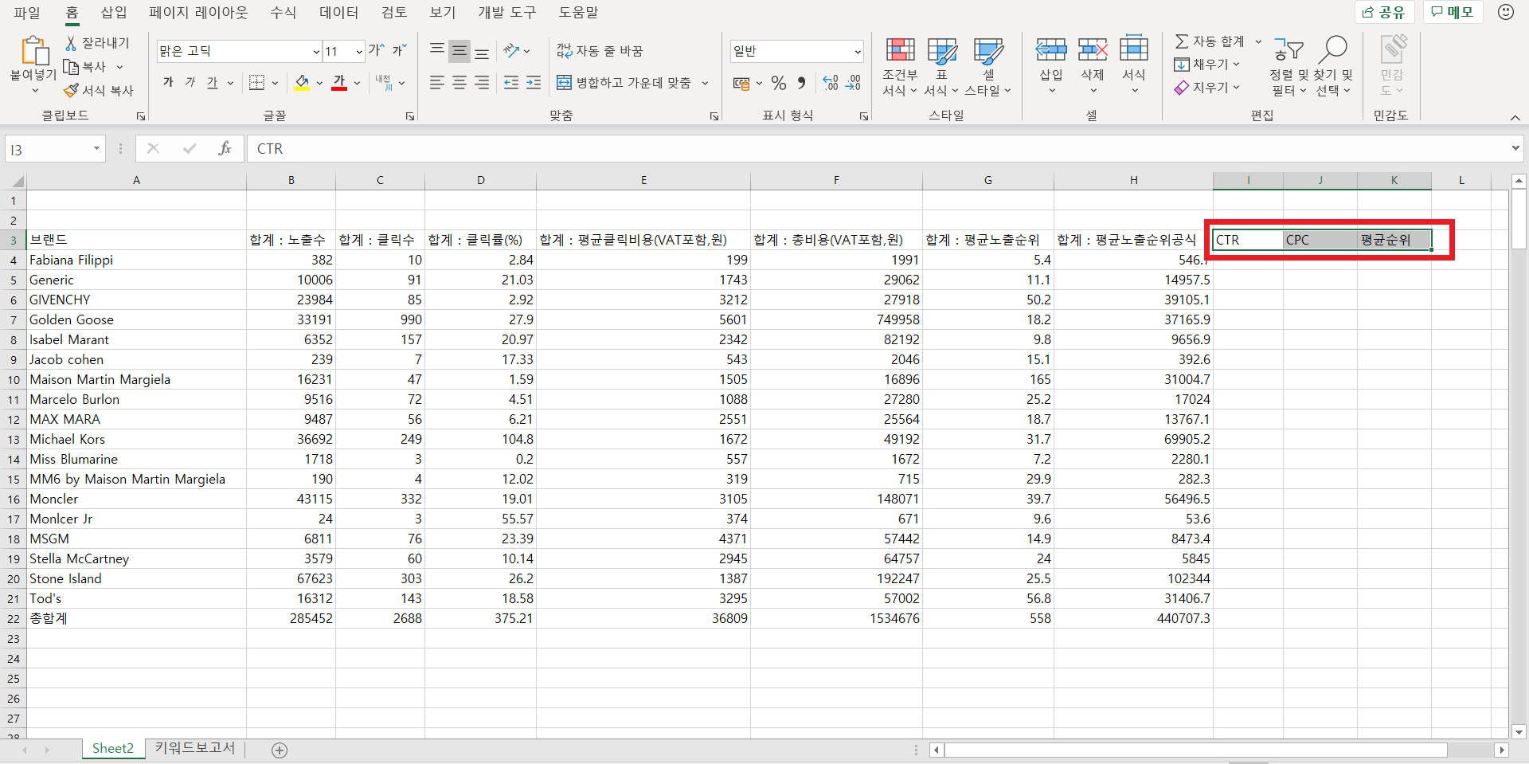The height and width of the screenshot is (764, 1529).
Task: Open Find and Select (찾기 및 선택)
Action: tap(1333, 68)
